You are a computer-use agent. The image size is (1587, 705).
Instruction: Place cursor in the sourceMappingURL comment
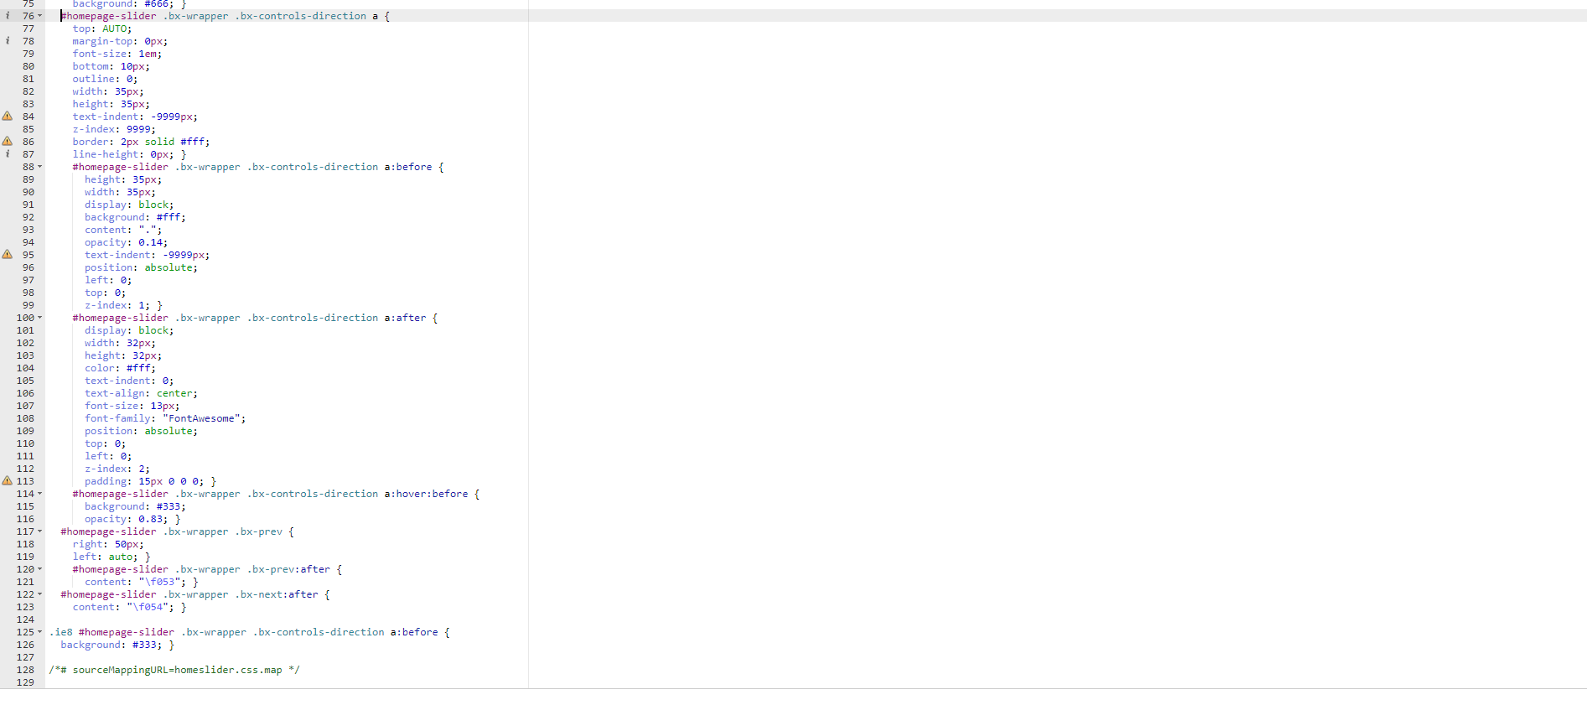(174, 670)
